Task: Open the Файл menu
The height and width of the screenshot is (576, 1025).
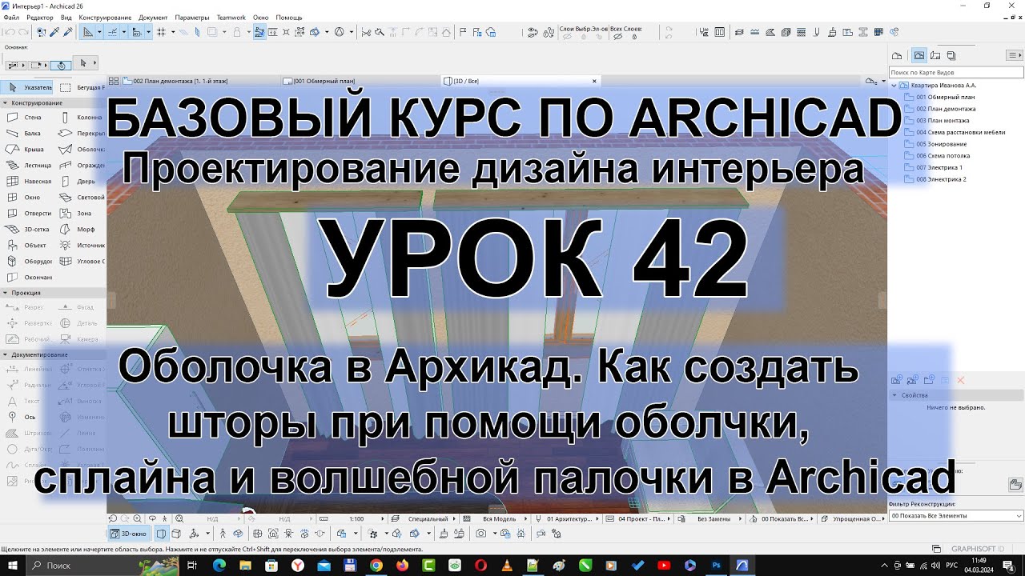Action: coord(11,18)
